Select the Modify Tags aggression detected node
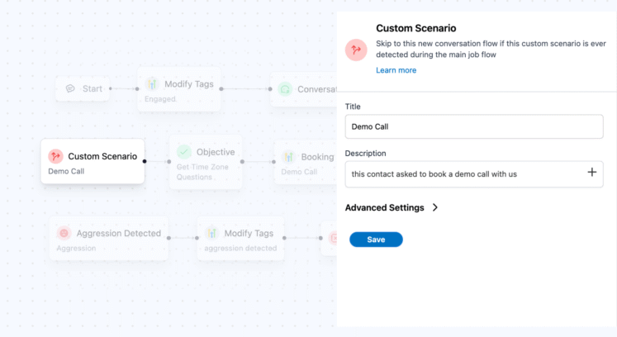The width and height of the screenshot is (617, 337). pos(240,238)
